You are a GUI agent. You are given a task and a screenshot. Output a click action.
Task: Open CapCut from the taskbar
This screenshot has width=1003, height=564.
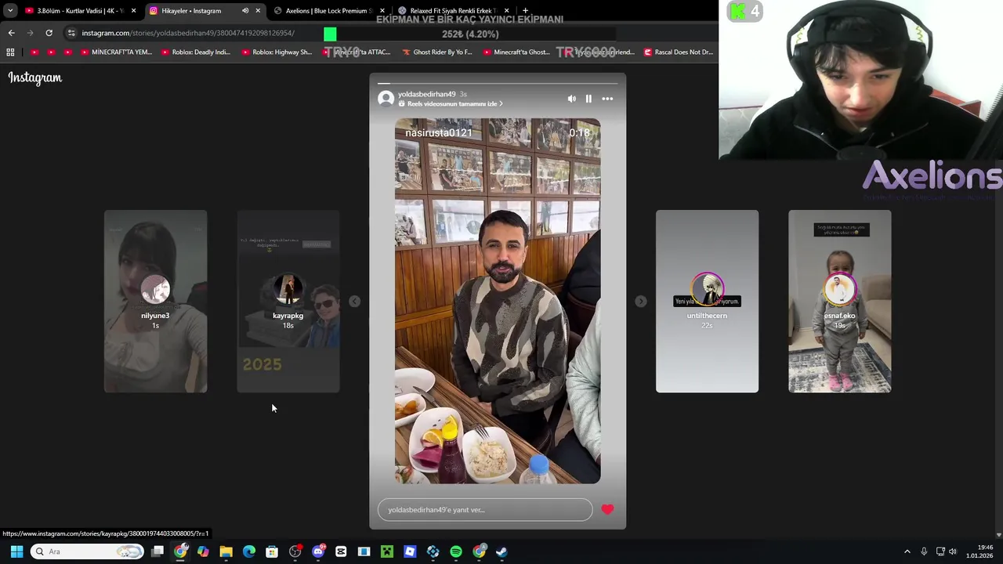[x=341, y=551]
